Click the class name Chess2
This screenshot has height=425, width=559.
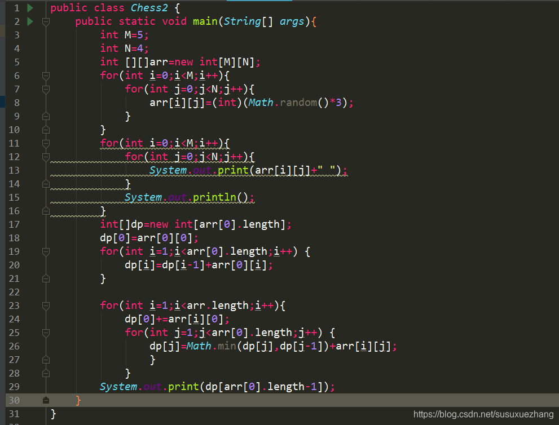149,8
